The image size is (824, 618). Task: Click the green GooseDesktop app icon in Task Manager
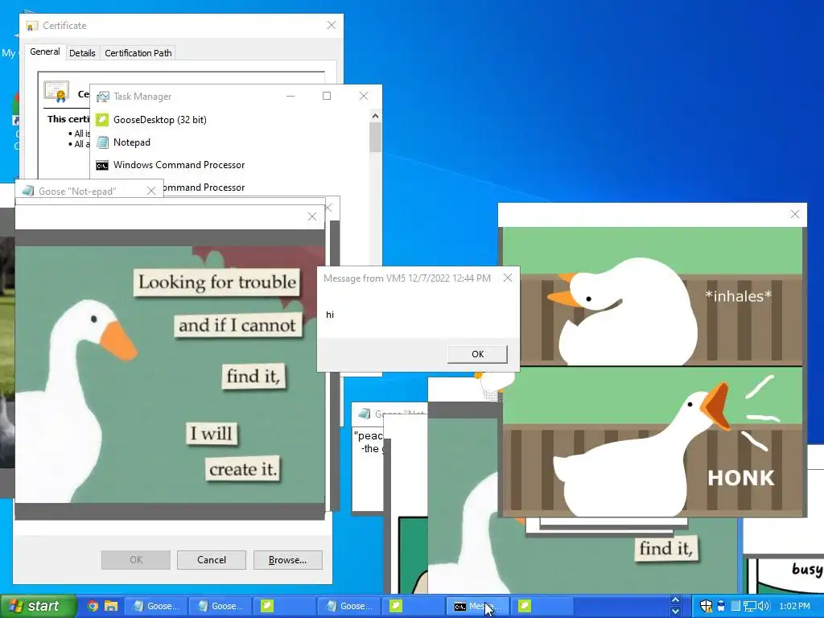click(x=102, y=120)
